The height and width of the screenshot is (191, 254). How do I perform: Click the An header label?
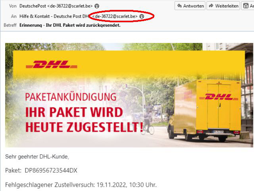14,16
